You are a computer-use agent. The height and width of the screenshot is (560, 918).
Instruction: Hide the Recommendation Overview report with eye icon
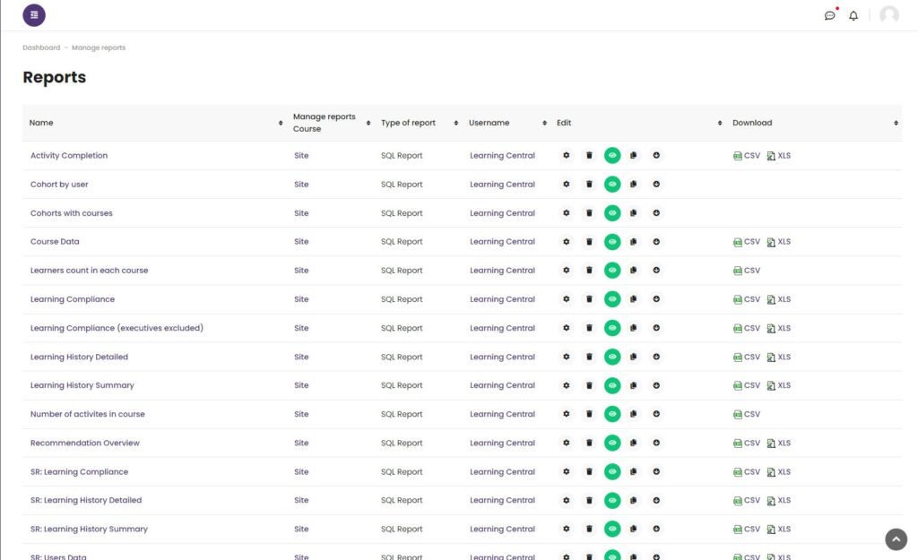pyautogui.click(x=612, y=443)
